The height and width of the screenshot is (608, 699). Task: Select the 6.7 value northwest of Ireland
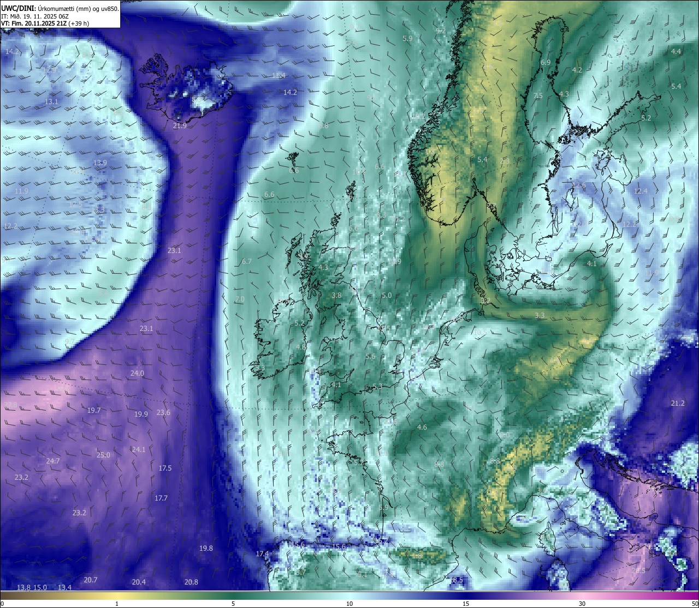246,261
